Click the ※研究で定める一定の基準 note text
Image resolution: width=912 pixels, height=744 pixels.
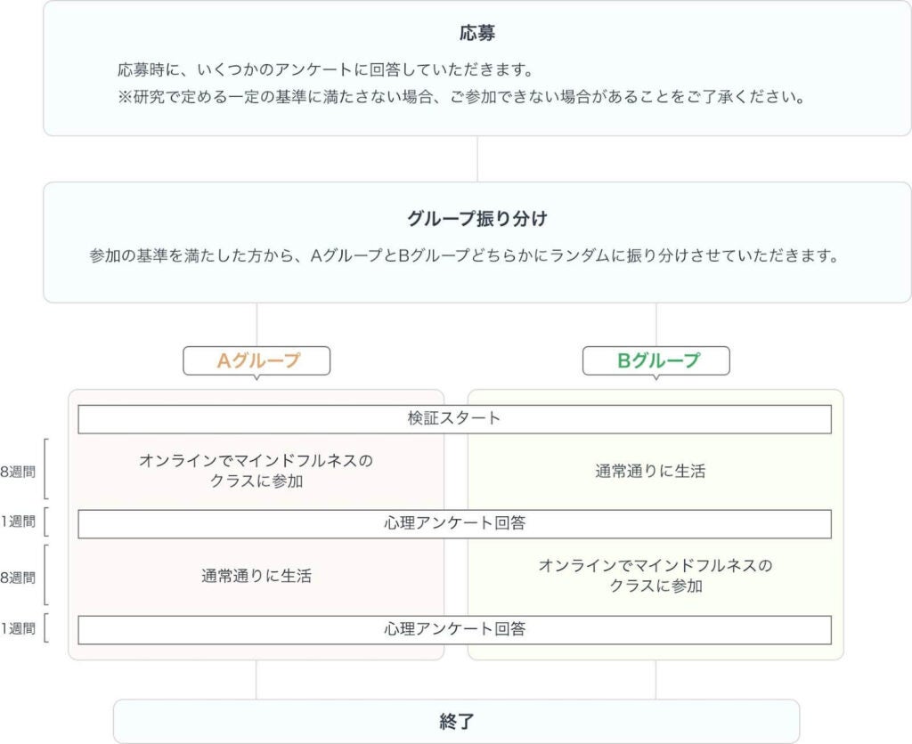(x=461, y=97)
